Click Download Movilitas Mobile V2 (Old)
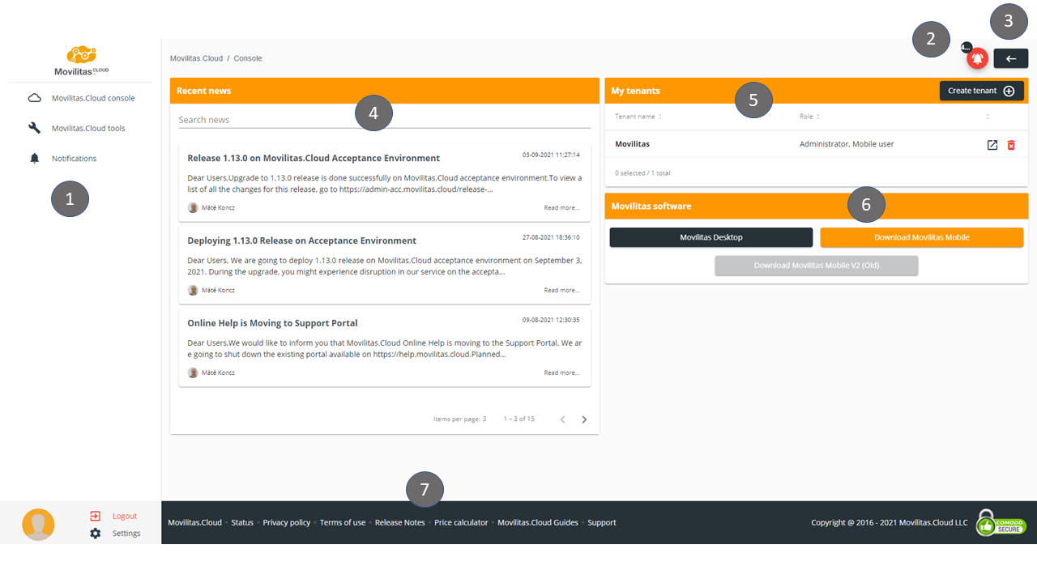1037x583 pixels. [817, 266]
